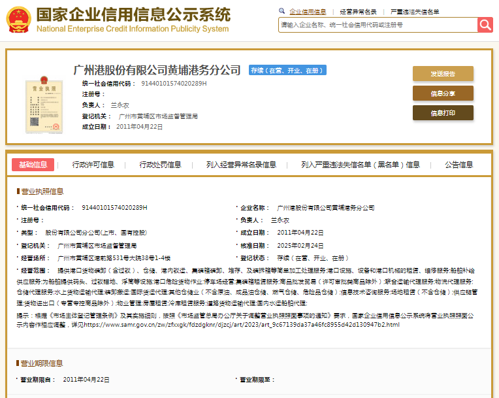499x398 pixels.
Task: Click the 营业执照信息 section heading
Action: 42,191
